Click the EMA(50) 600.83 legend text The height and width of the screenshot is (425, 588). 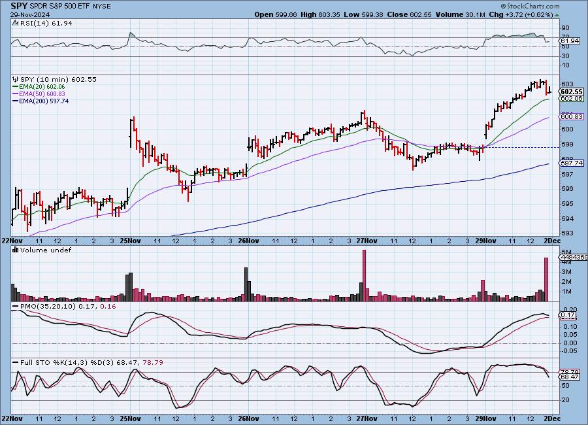point(42,94)
